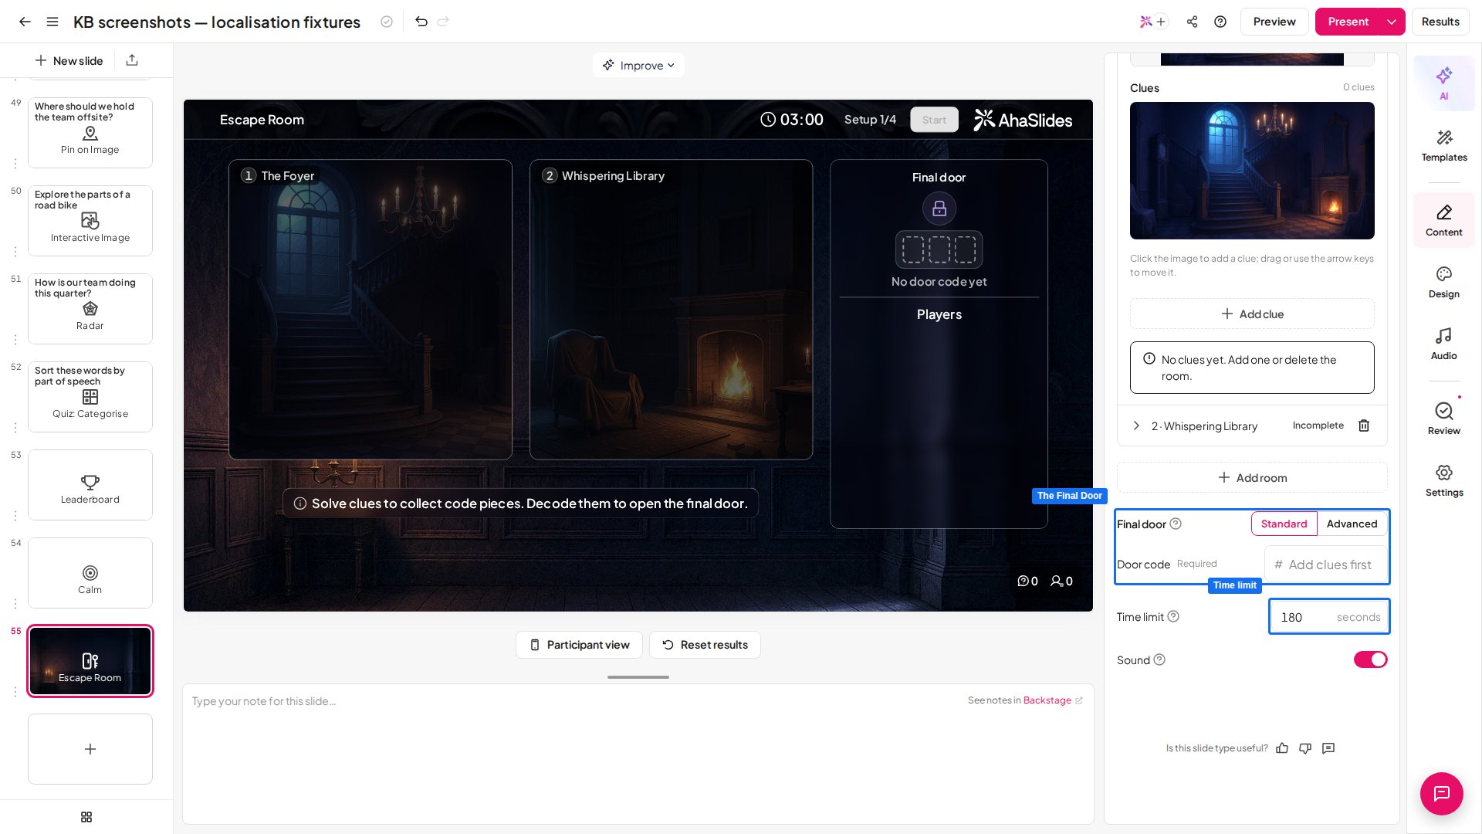
Task: Click the slide notes text area
Action: pyautogui.click(x=638, y=754)
